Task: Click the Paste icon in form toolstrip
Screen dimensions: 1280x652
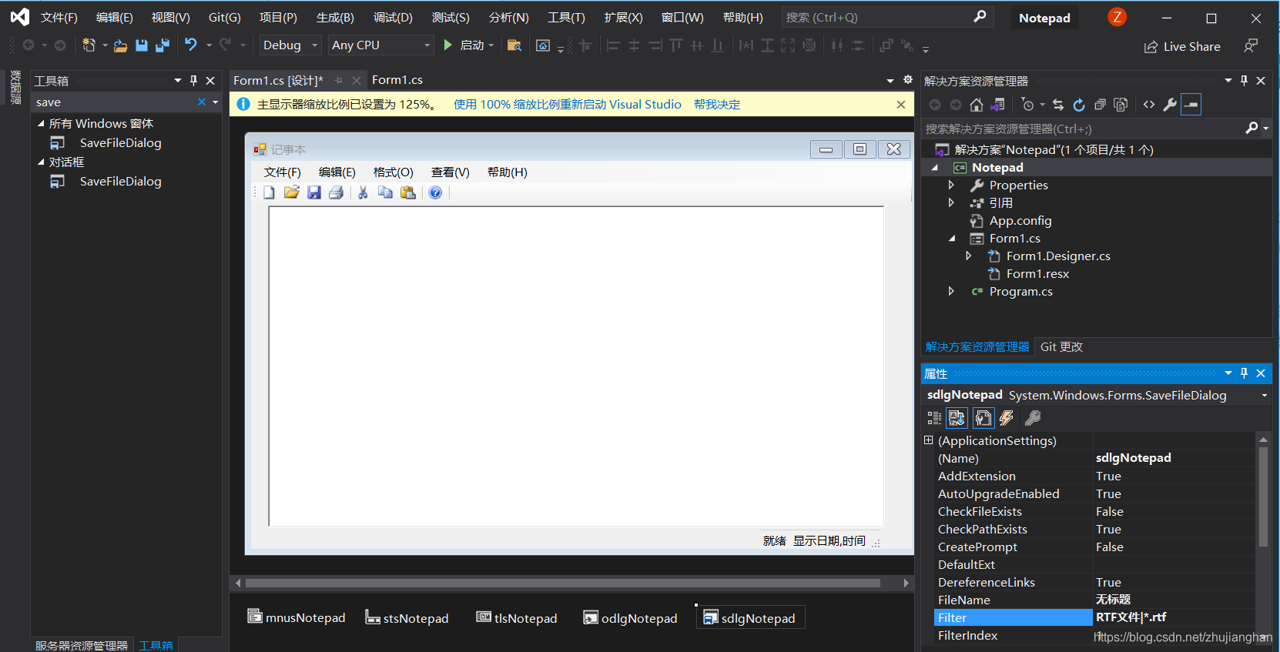Action: [408, 192]
